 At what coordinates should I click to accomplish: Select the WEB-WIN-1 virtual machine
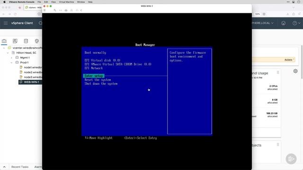point(31,82)
